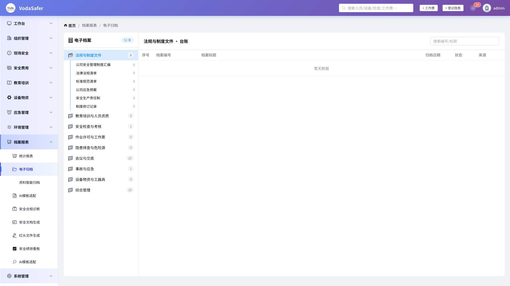Select 制度修订记录 tree item
This screenshot has height=286, width=510.
(x=104, y=106)
